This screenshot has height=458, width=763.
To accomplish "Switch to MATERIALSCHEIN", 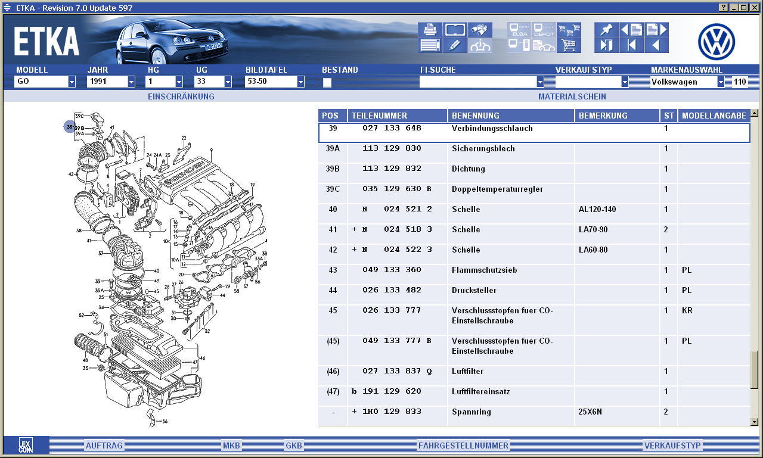I will (572, 96).
